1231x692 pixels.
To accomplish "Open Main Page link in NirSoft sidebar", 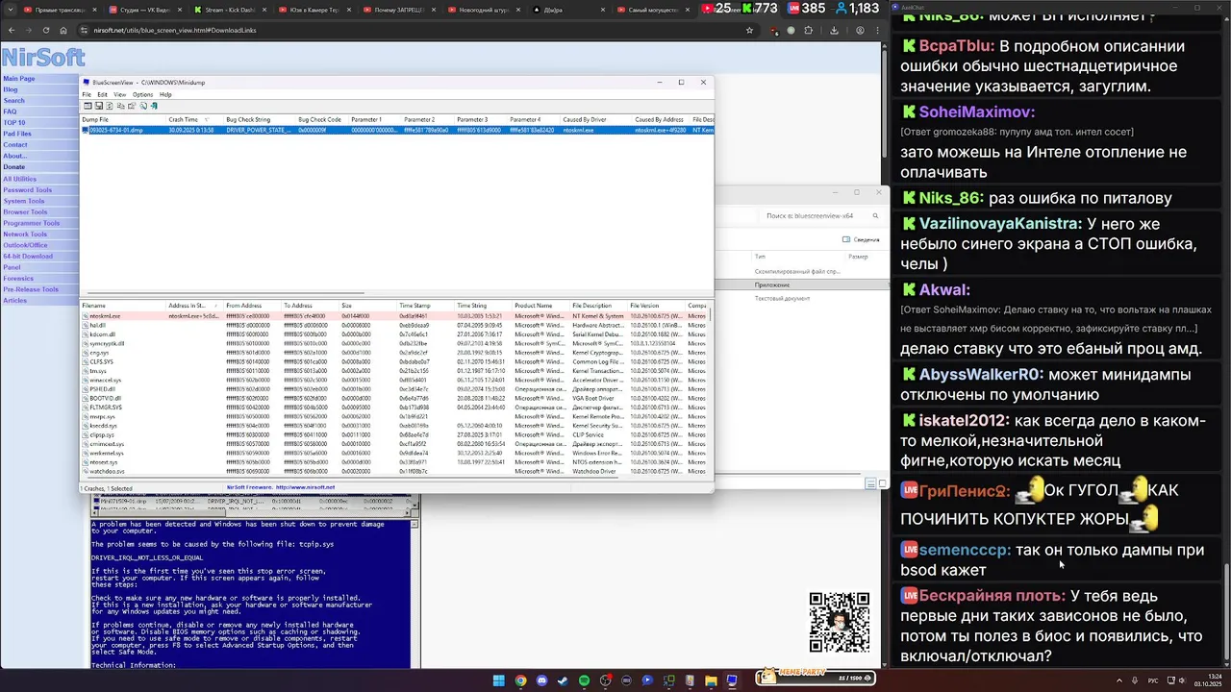I will click(x=19, y=79).
